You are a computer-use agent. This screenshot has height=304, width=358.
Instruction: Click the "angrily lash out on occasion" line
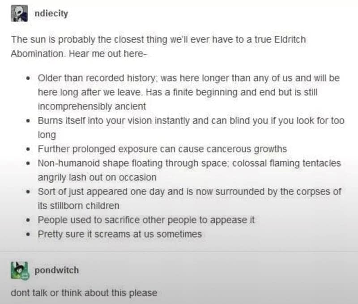[x=97, y=177]
